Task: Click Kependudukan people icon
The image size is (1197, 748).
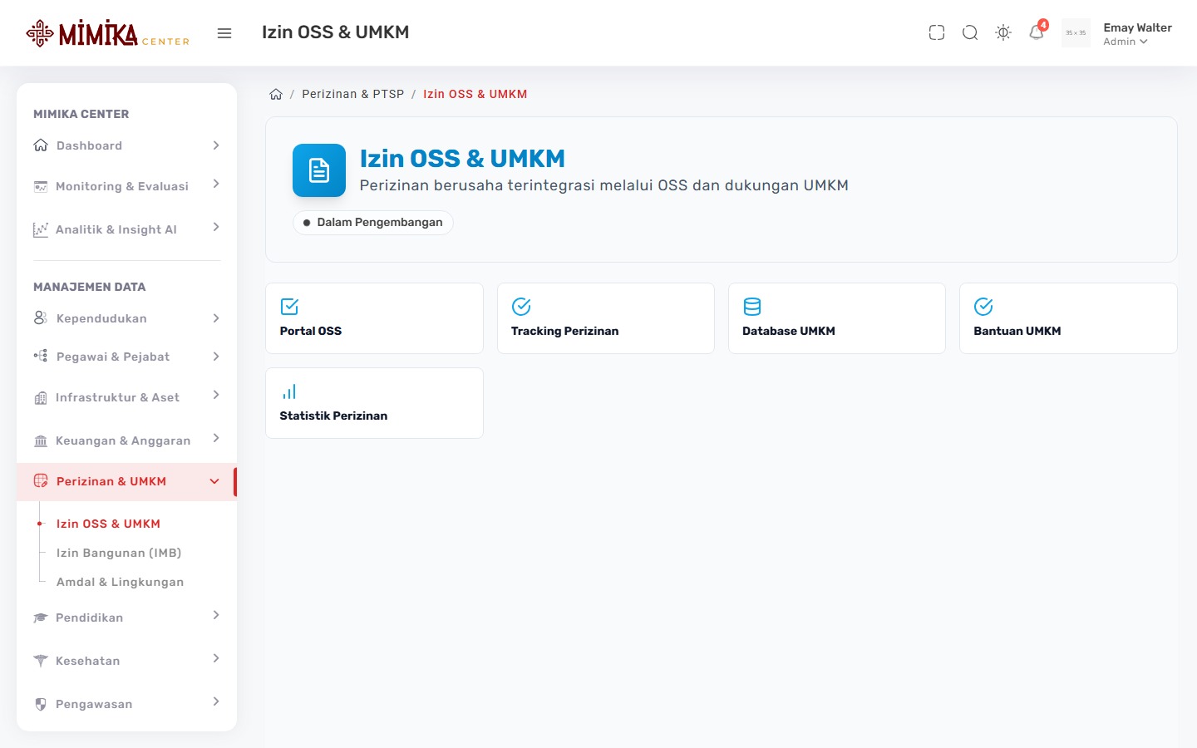Action: point(41,318)
